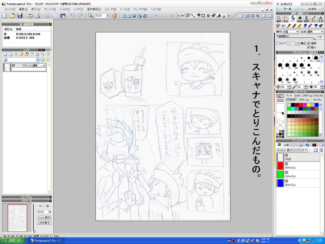The width and height of the screenshot is (325, 244).
Task: Click the open file folder icon
Action: pos(12,15)
